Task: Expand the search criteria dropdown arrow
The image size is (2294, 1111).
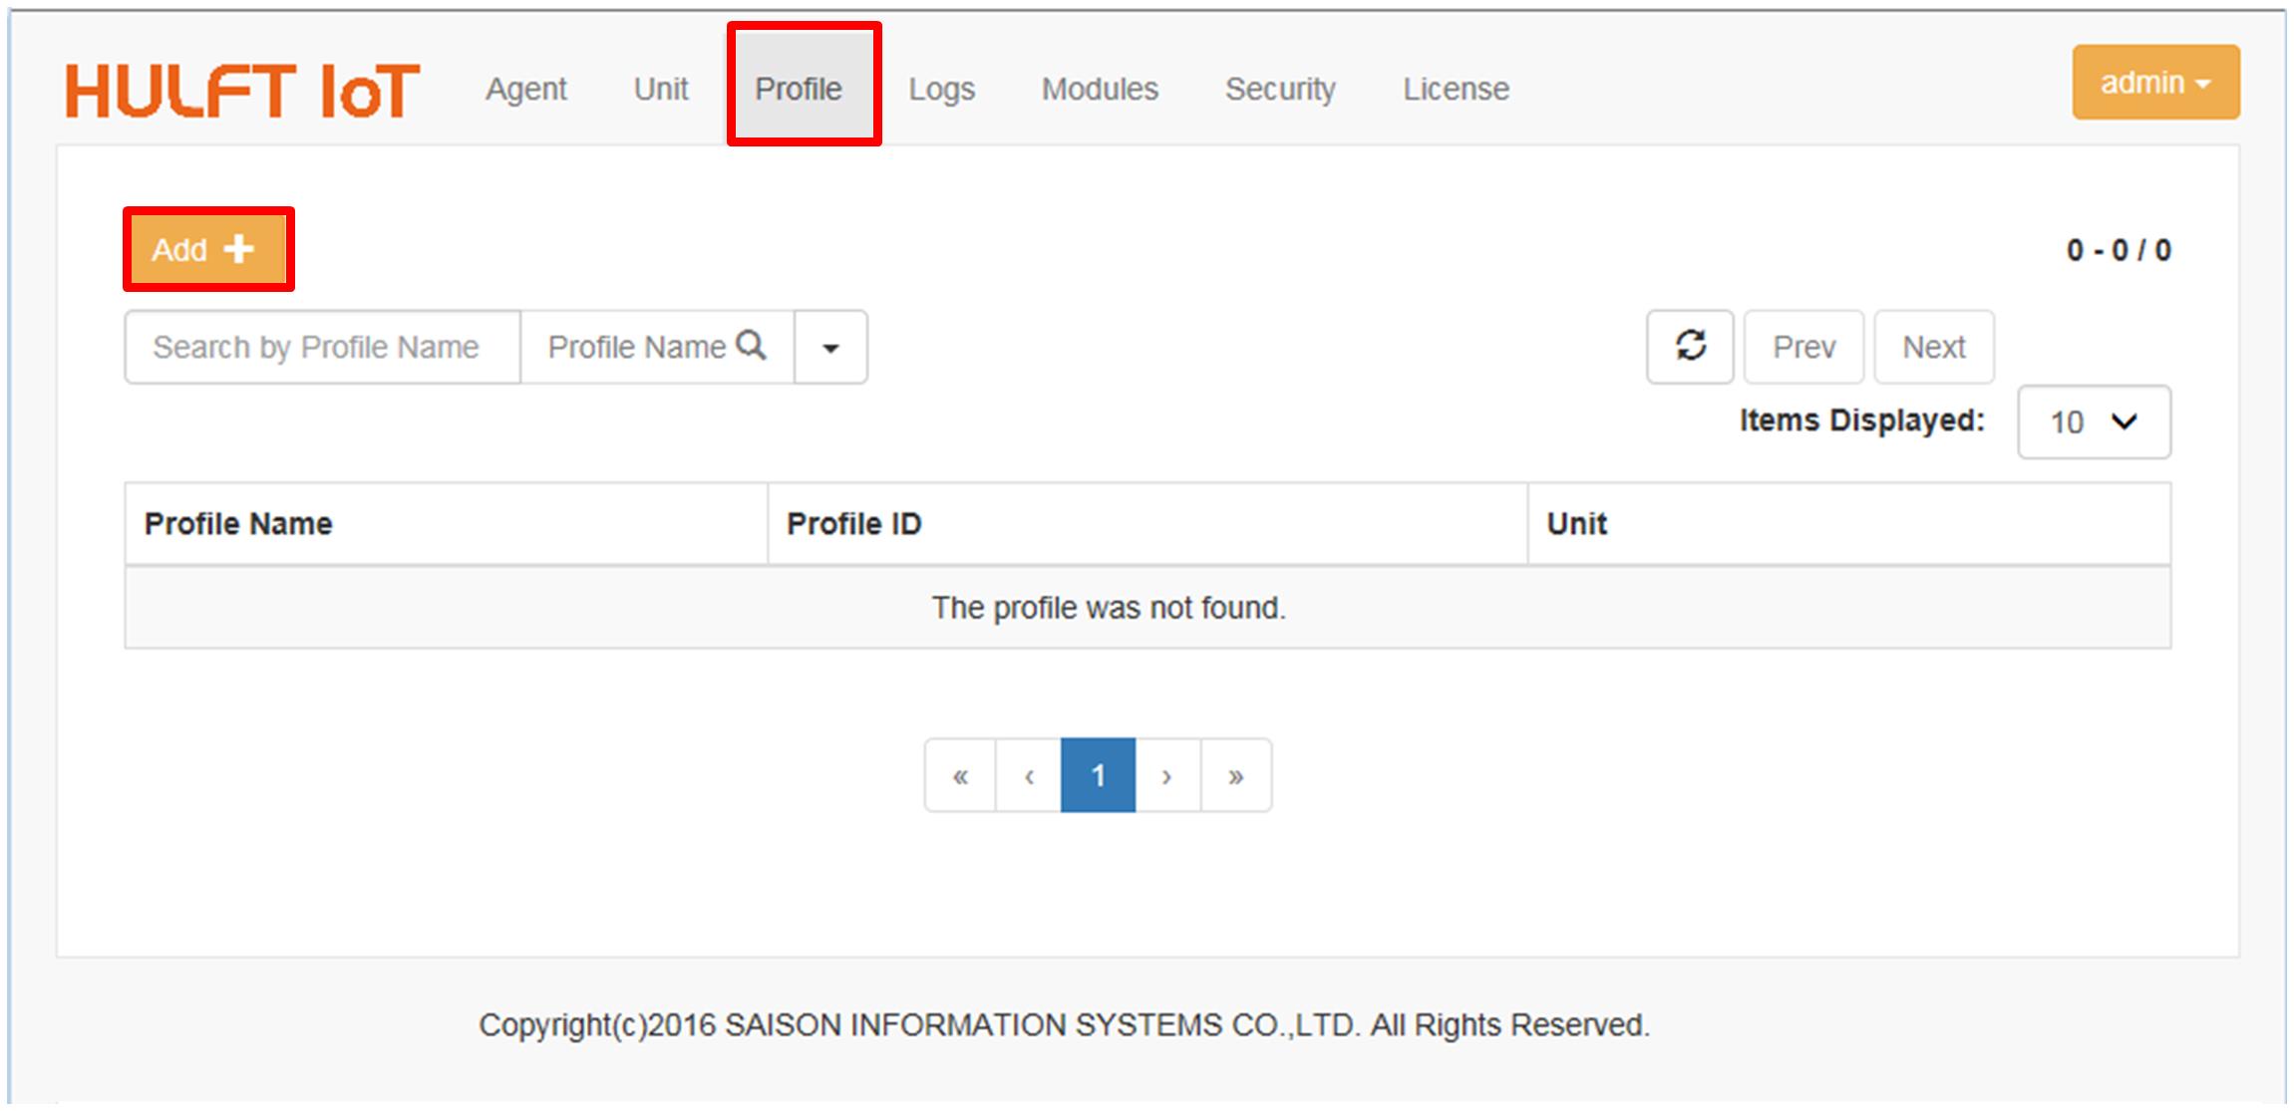Action: point(830,347)
